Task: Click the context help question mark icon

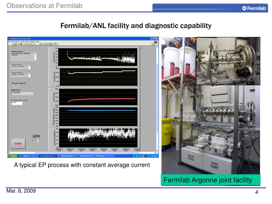Action: tap(152, 44)
